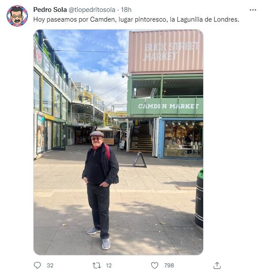View the 12 retweets count
The width and height of the screenshot is (262, 274).
[109, 266]
